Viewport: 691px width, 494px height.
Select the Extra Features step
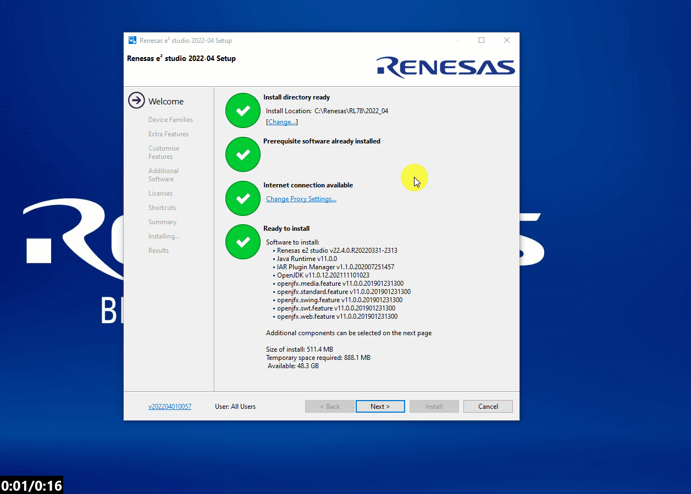168,134
